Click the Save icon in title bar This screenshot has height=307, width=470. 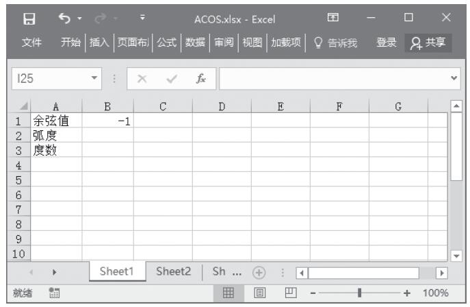[x=29, y=16]
